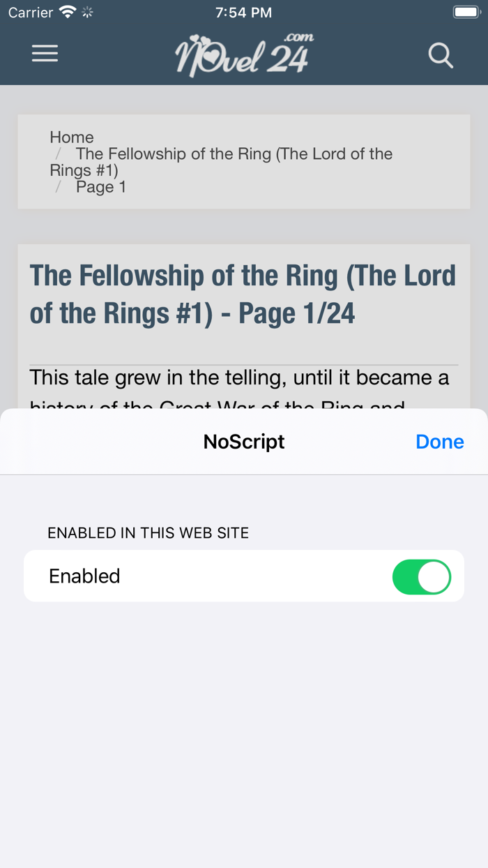Tap the first breadcrumb slash separator
This screenshot has height=868, width=488.
click(59, 154)
